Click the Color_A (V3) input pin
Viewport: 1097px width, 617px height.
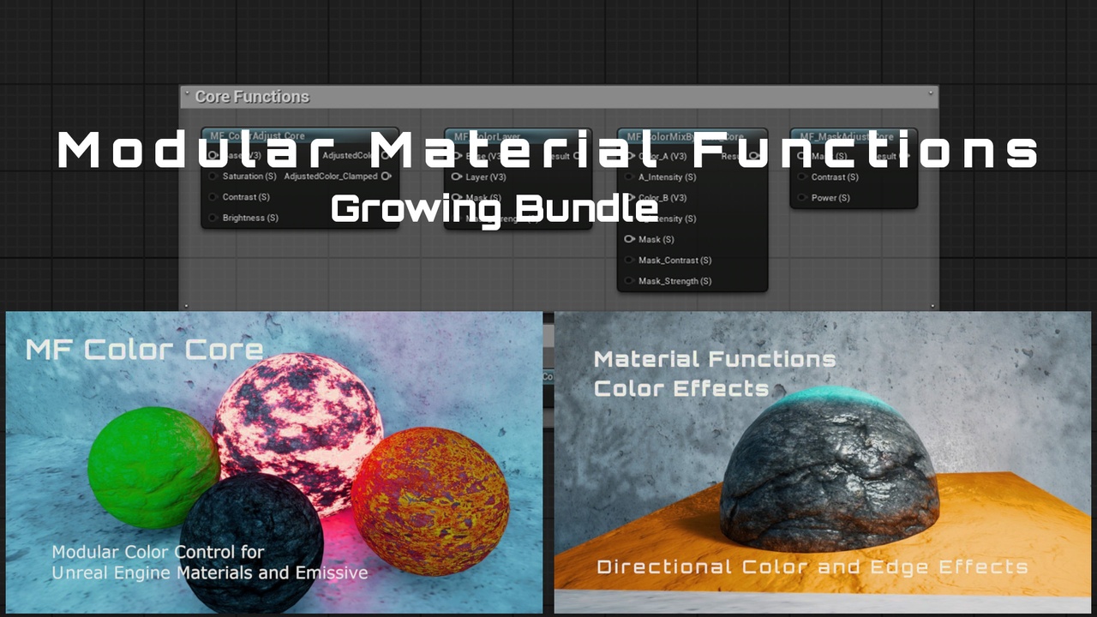630,156
